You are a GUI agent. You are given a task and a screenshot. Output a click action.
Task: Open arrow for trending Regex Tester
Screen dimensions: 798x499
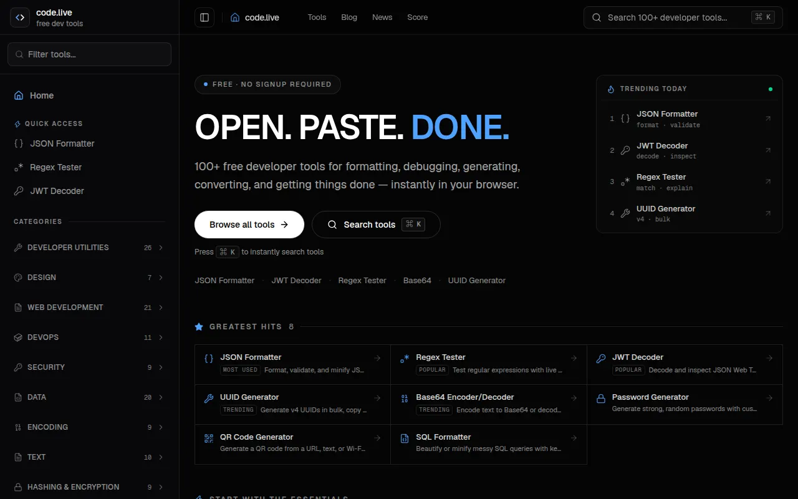pos(768,182)
